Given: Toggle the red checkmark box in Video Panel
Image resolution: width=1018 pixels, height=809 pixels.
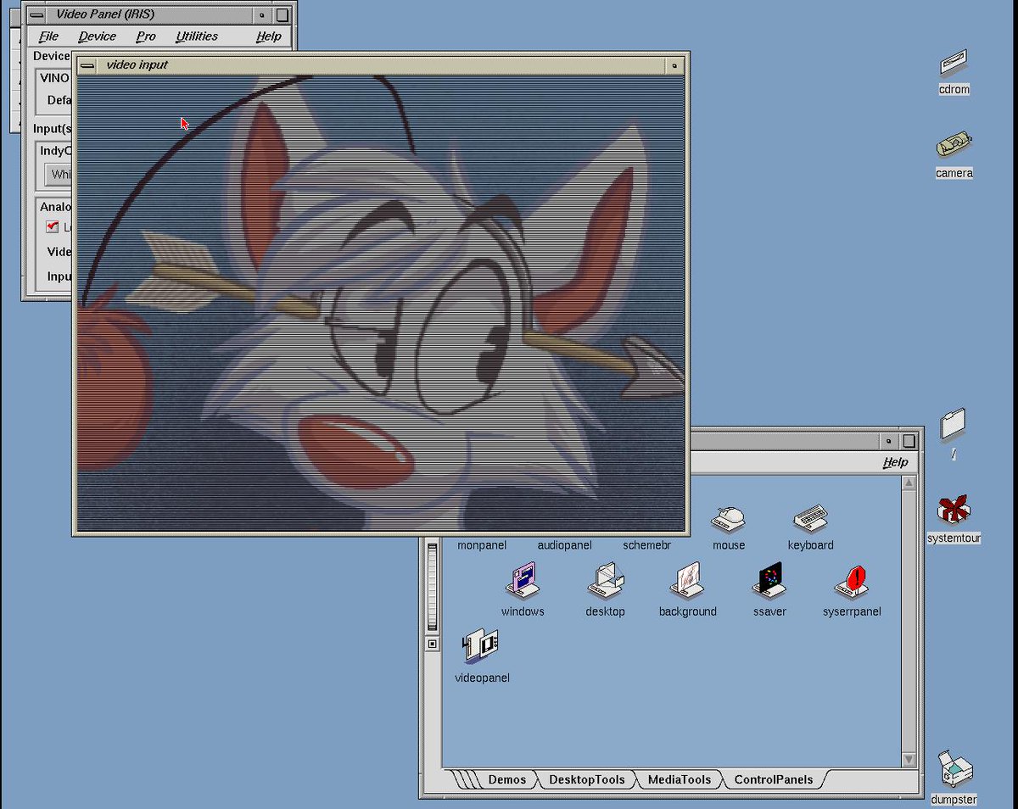Looking at the screenshot, I should coord(53,226).
